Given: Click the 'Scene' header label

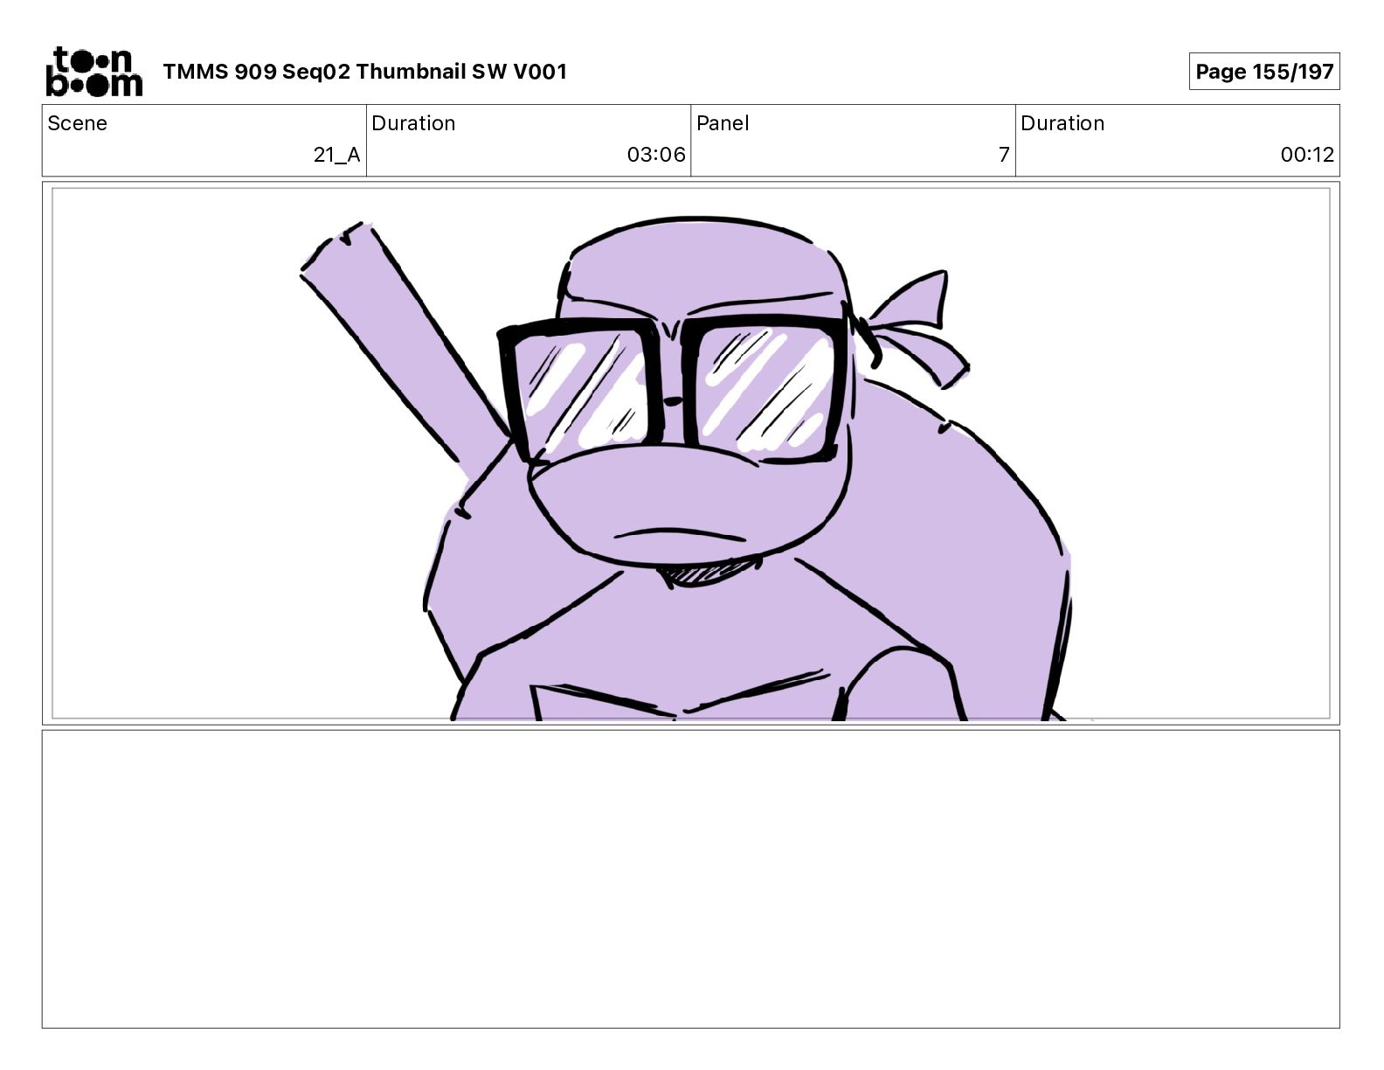Looking at the screenshot, I should [78, 123].
